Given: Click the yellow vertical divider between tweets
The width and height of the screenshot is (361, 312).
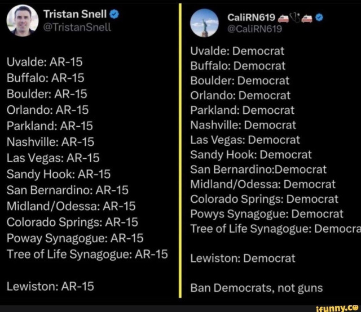Looking at the screenshot, I should 180,152.
